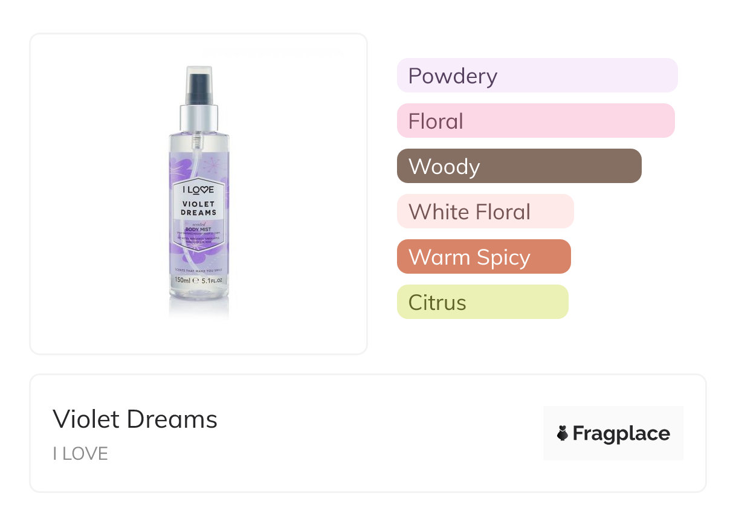Select the Powdery accord bar
Image resolution: width=736 pixels, height=522 pixels.
(537, 76)
